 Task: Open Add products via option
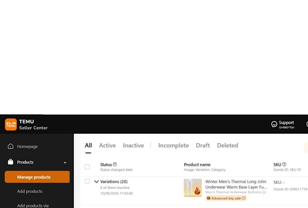(33, 206)
